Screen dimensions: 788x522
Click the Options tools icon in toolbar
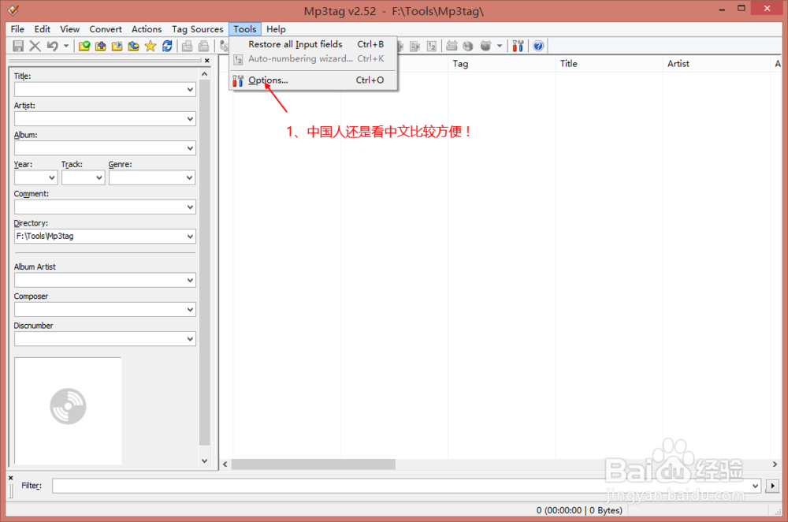point(519,47)
